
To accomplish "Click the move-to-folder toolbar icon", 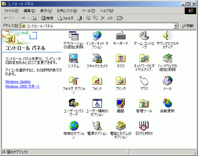I will (88, 18).
